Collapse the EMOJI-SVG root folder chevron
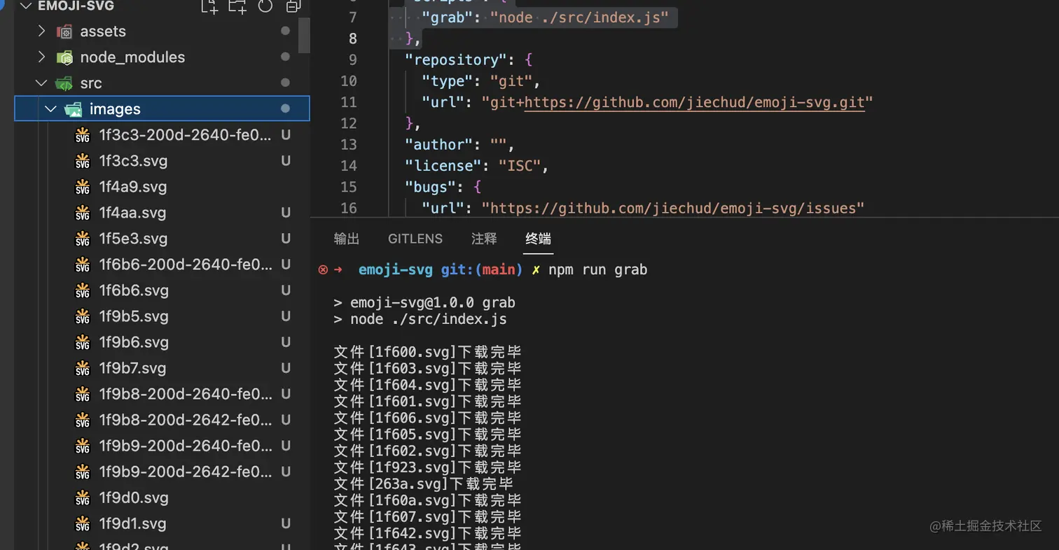This screenshot has height=550, width=1059. (26, 6)
